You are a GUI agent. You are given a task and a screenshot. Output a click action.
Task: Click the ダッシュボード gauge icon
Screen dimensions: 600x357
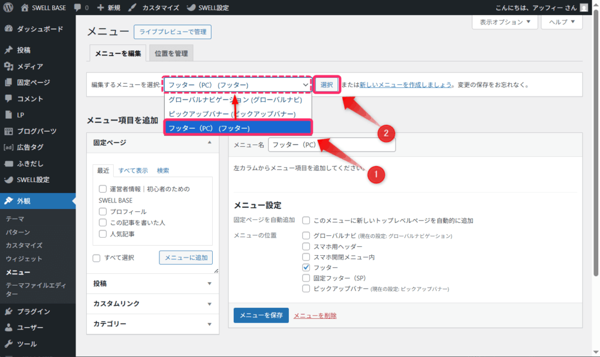click(x=9, y=29)
